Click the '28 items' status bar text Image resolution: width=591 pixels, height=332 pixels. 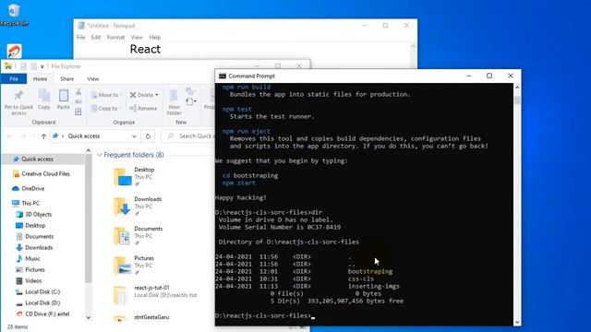coord(18,327)
